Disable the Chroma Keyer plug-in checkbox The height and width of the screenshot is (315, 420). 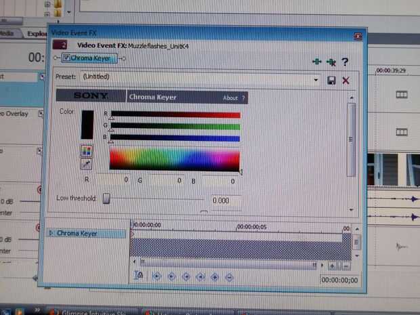tap(66, 58)
